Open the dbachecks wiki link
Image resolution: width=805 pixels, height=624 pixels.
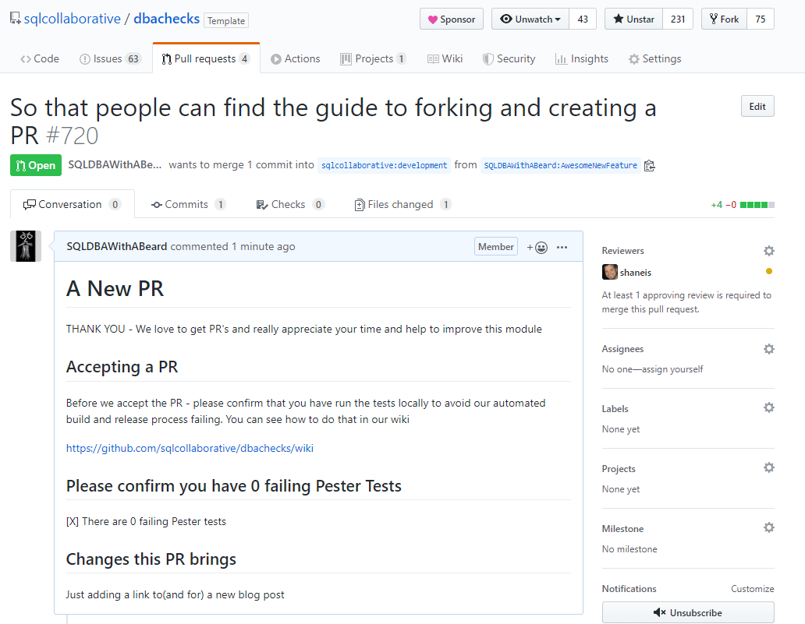point(190,448)
